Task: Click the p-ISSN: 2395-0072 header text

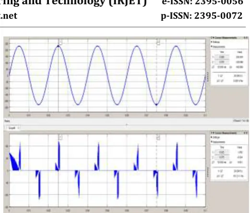Action: (202, 16)
